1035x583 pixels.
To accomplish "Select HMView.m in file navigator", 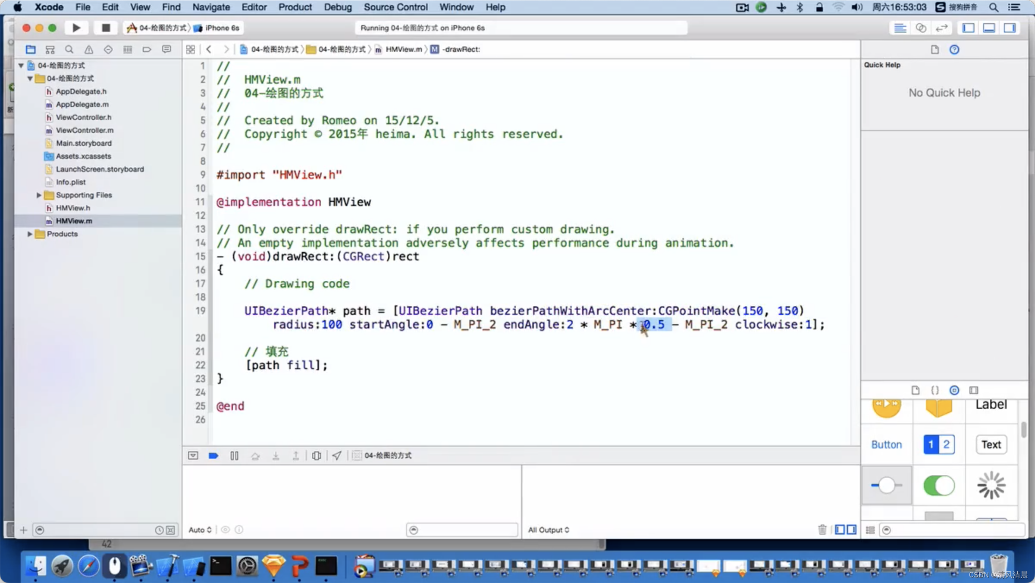I will coord(73,220).
